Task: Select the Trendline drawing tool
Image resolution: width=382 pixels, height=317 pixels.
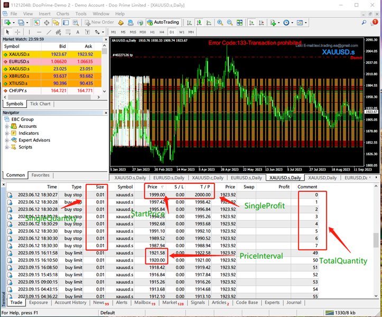Action: pyautogui.click(x=49, y=32)
